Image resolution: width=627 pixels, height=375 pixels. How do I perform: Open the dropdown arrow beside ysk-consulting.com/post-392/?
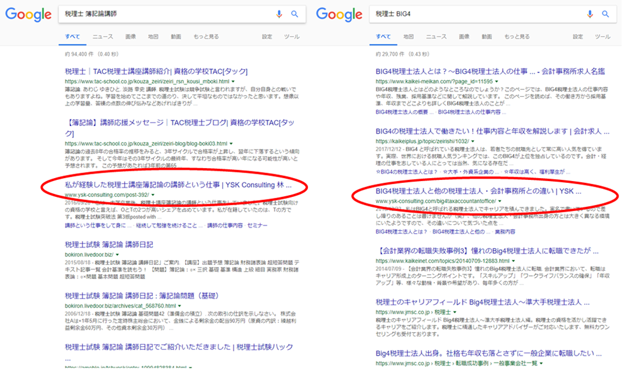click(152, 195)
